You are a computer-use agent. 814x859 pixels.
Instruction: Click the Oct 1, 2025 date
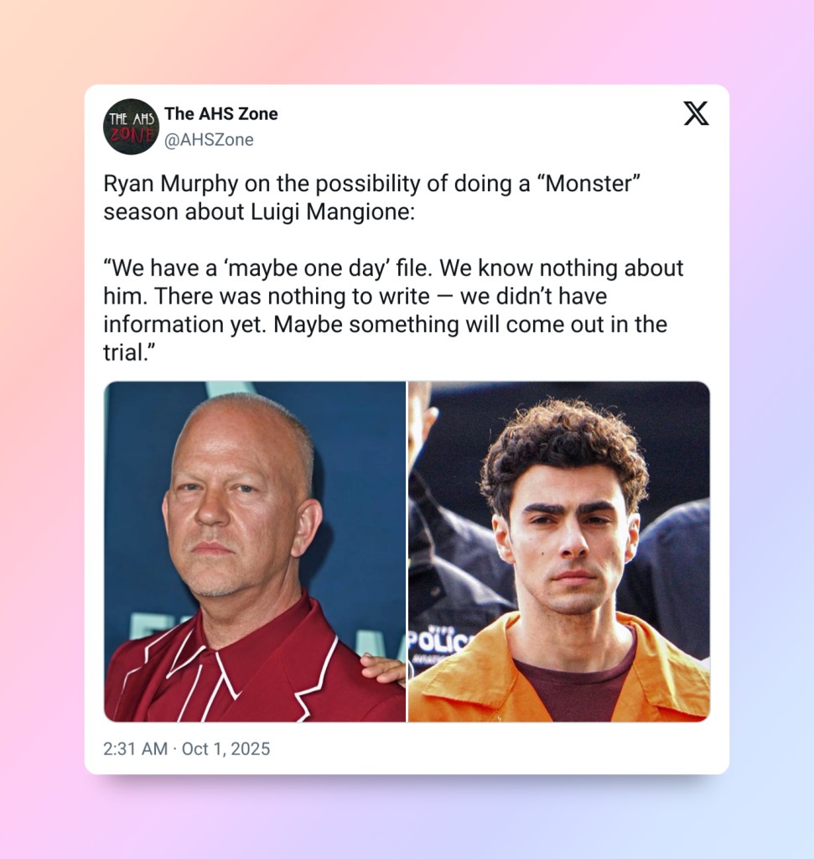tap(226, 748)
